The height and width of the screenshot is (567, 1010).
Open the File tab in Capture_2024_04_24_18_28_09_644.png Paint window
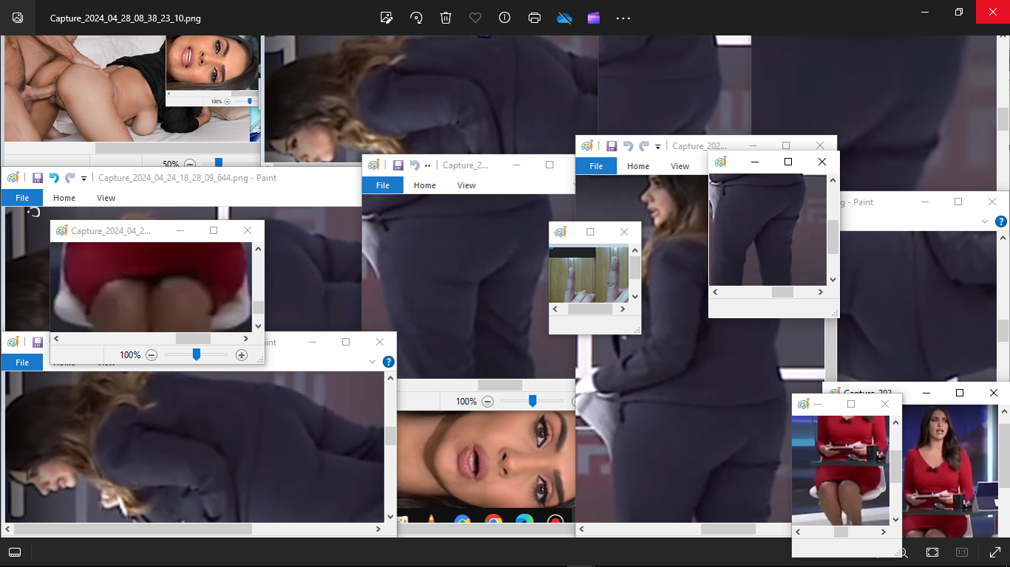(x=22, y=198)
